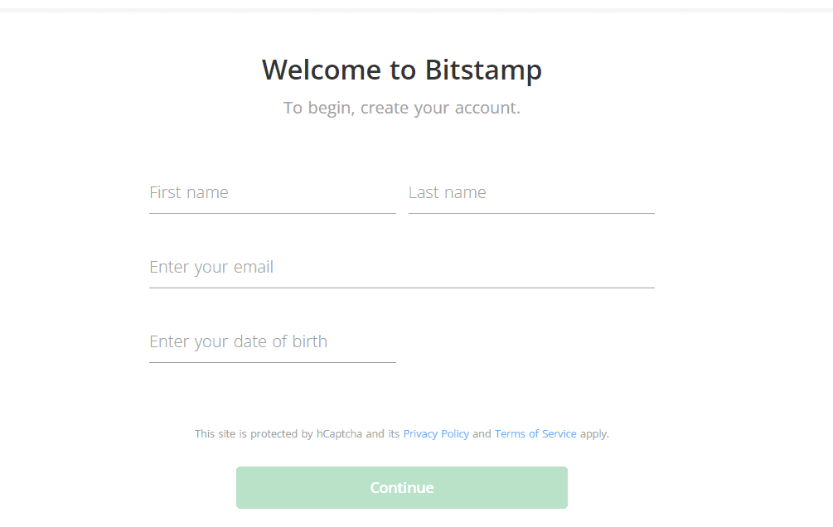Image resolution: width=833 pixels, height=527 pixels.
Task: Click the date of birth placeholder text
Action: click(x=238, y=341)
